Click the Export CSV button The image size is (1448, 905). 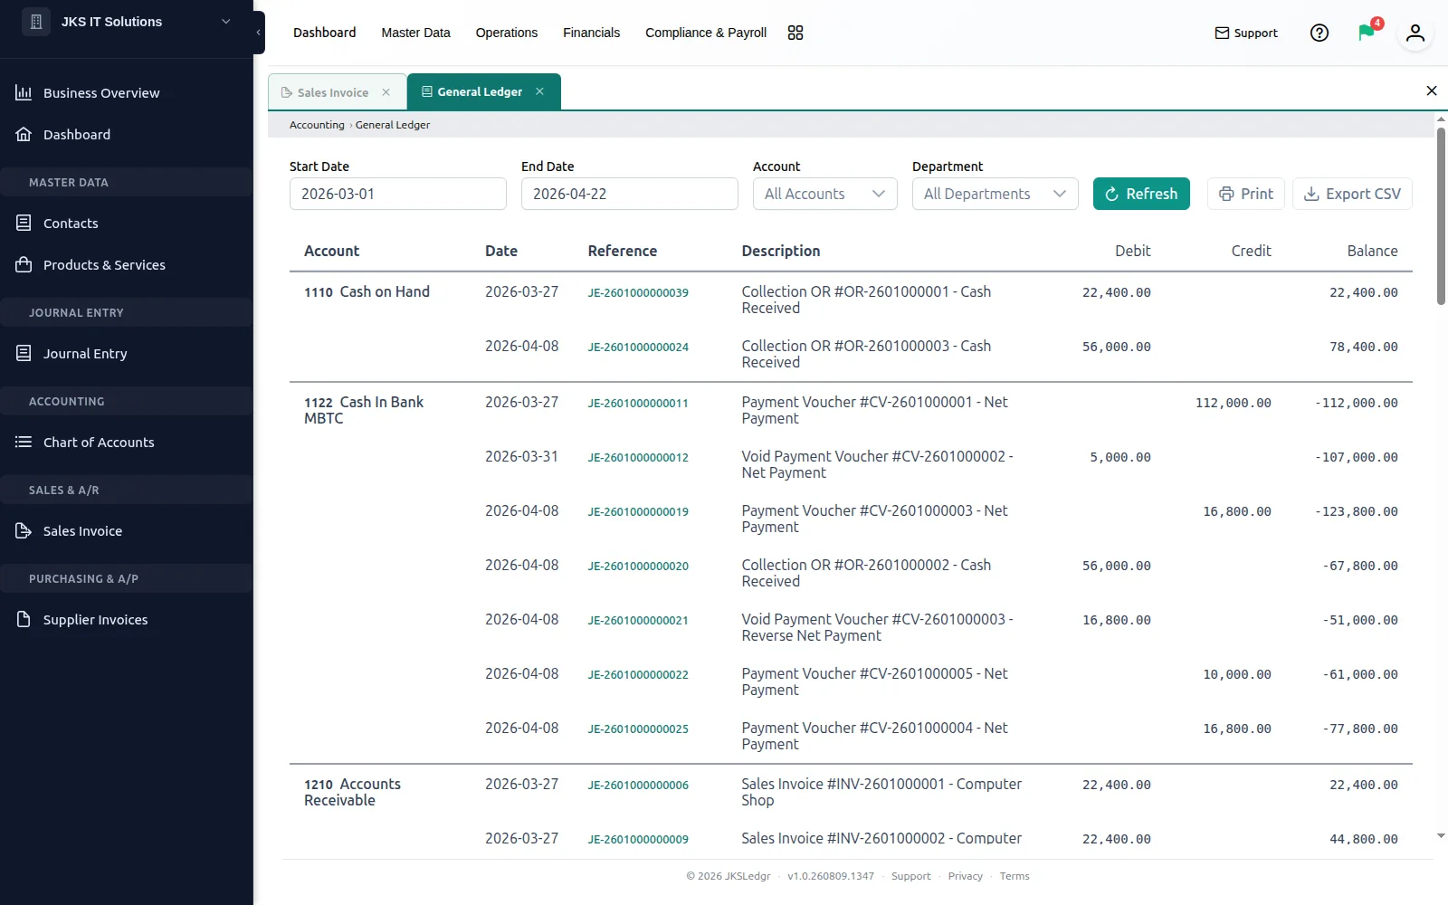[x=1352, y=194]
